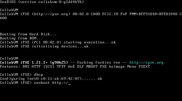This screenshot has height=101, width=182.
Task: Click 'PMM+BFF91840+BFED1840' text
Action: (x=153, y=14)
